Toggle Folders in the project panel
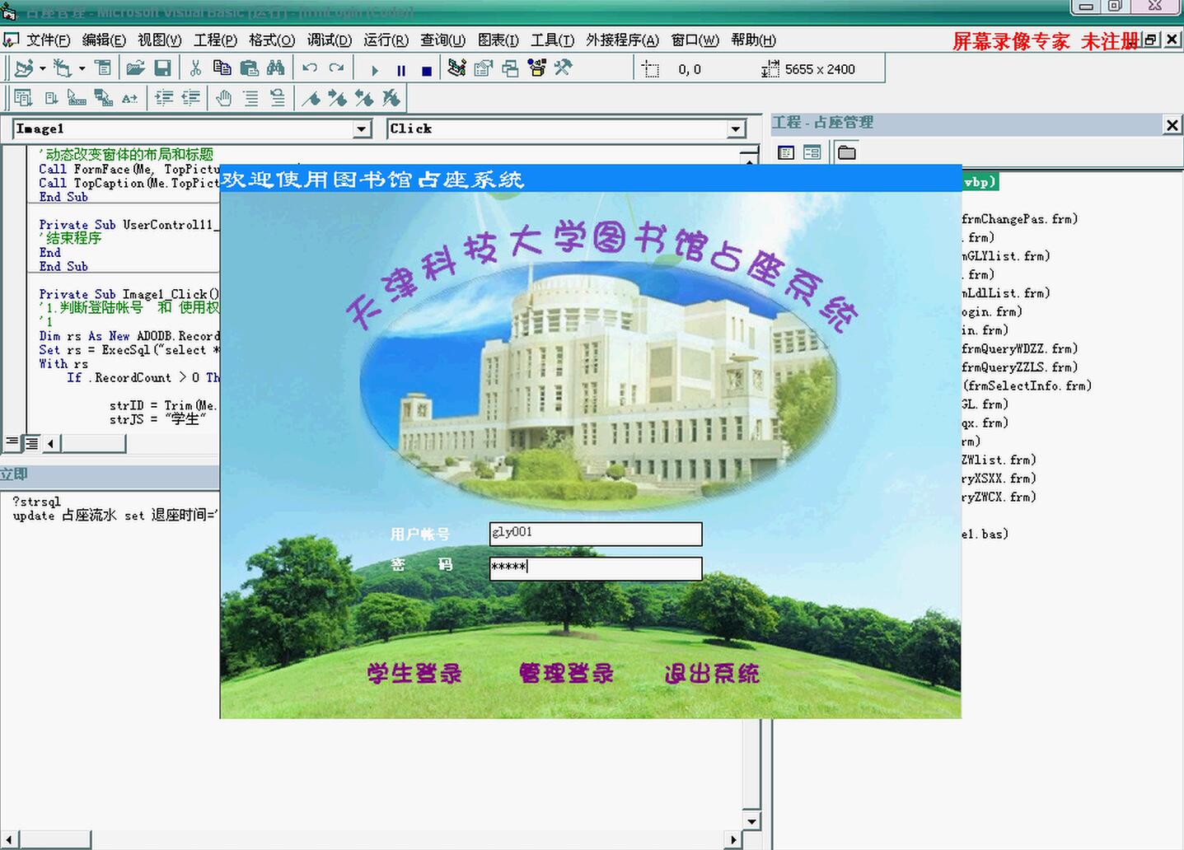 click(847, 152)
